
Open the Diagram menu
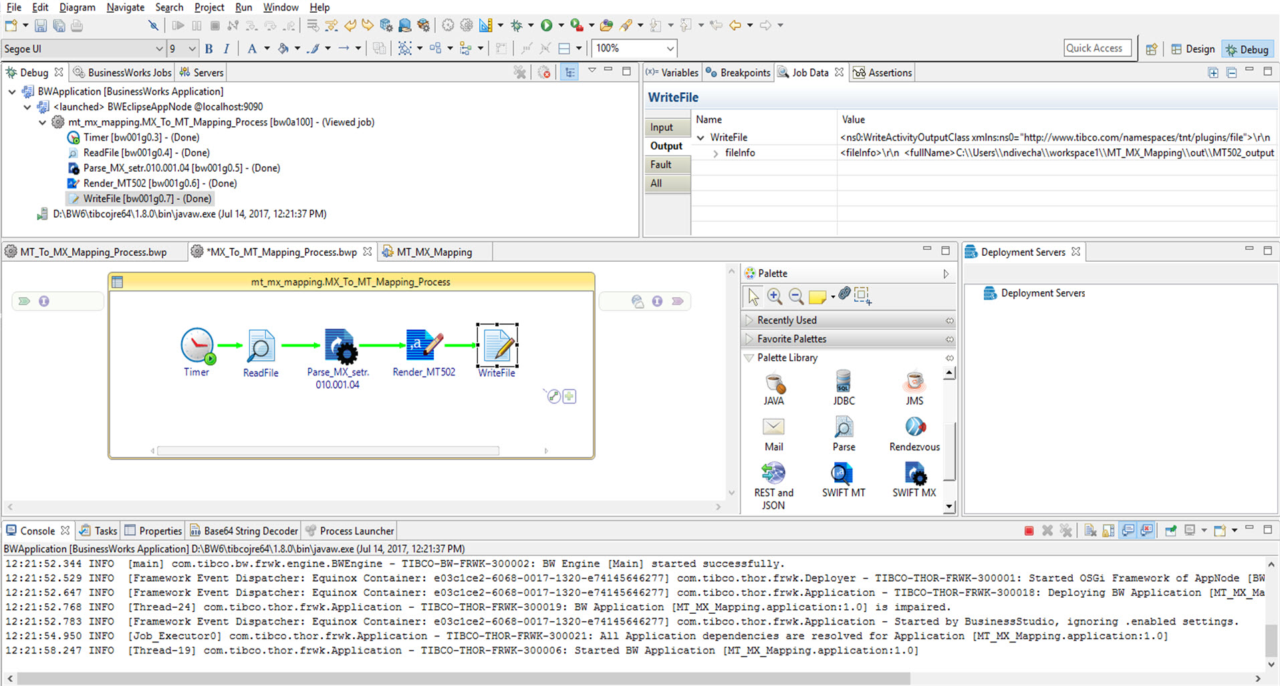click(78, 7)
